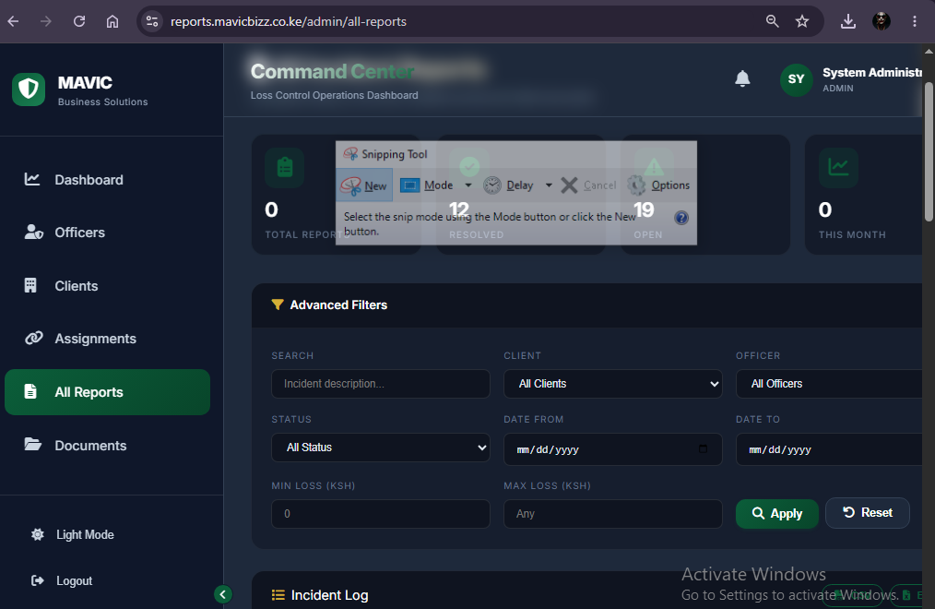Open browser downloads icon
The width and height of the screenshot is (935, 609).
point(848,21)
